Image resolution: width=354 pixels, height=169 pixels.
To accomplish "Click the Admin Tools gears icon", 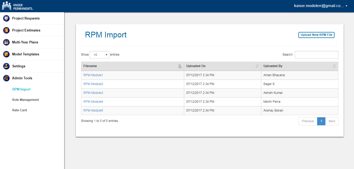I will [x=6, y=78].
